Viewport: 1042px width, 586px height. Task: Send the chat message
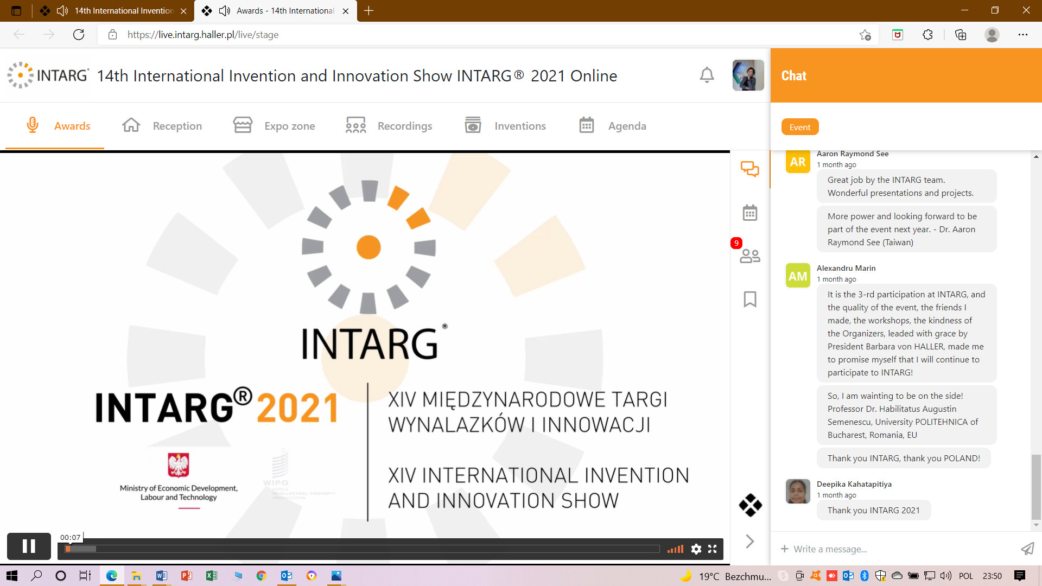(1027, 549)
